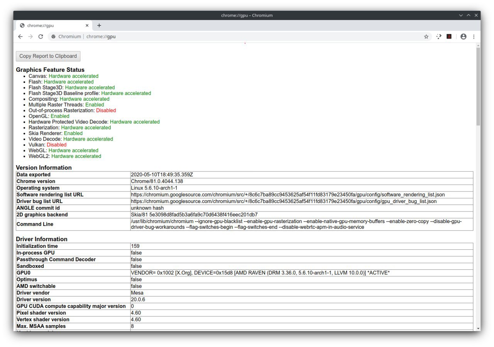
Task: Click the Linux 5.6.10-arch1-1 value
Action: tap(154, 188)
